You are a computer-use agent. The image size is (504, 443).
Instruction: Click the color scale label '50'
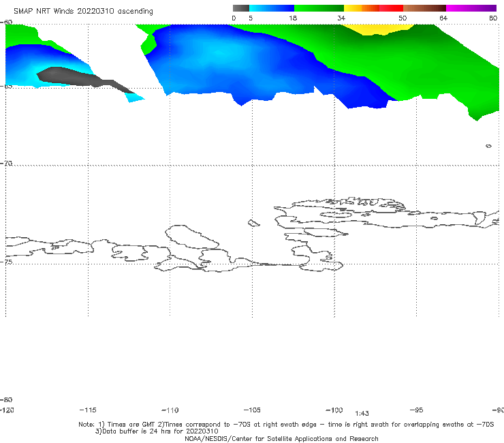(x=403, y=18)
